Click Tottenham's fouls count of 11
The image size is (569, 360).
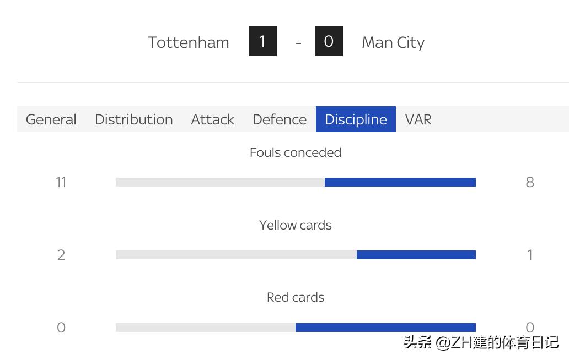coord(61,182)
